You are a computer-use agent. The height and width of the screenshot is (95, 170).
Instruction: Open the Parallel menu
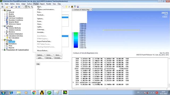[x=49, y=4]
